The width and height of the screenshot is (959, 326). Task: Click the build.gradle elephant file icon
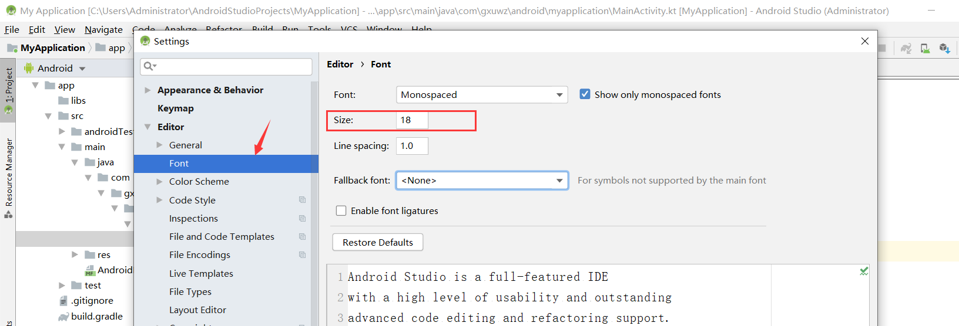[63, 317]
